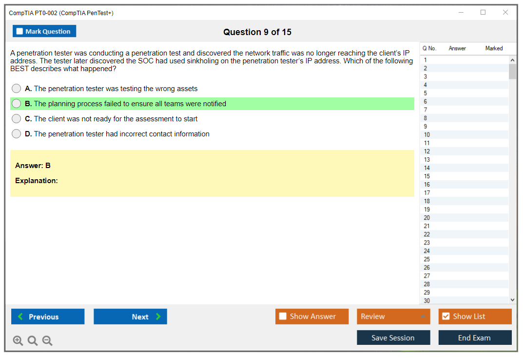
Task: Uncheck the Show List checkbox
Action: (x=446, y=317)
